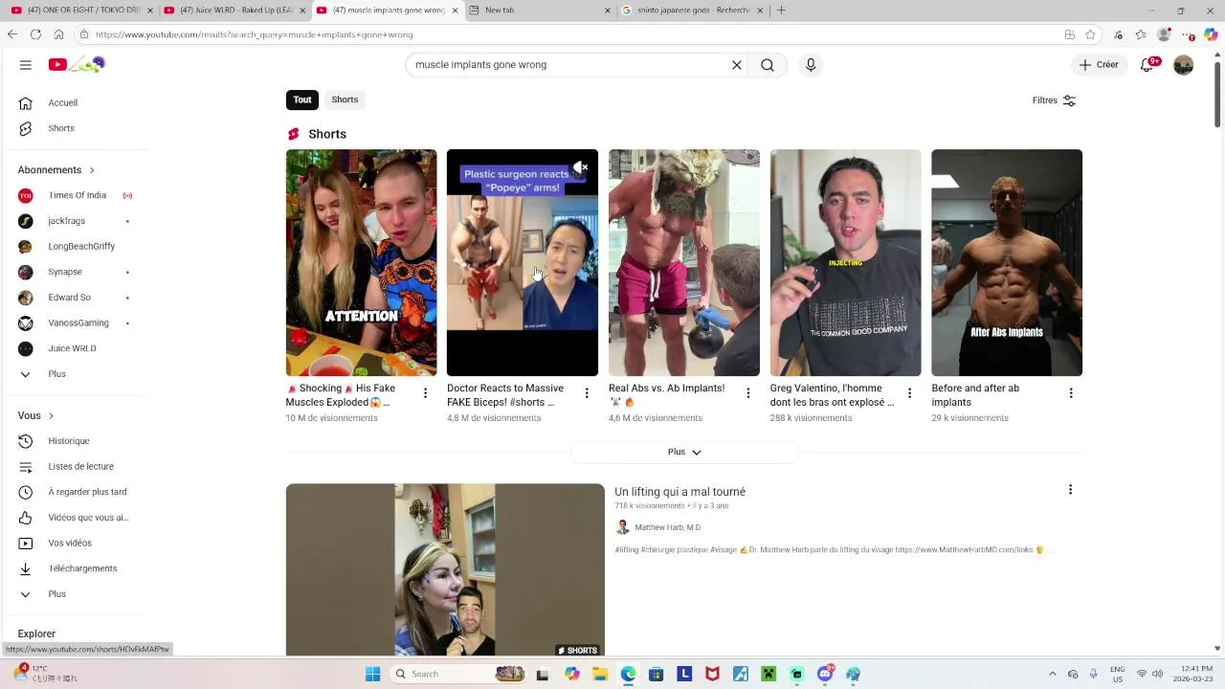Switch to the shinto japanese gods tab
The height and width of the screenshot is (689, 1225).
click(693, 11)
